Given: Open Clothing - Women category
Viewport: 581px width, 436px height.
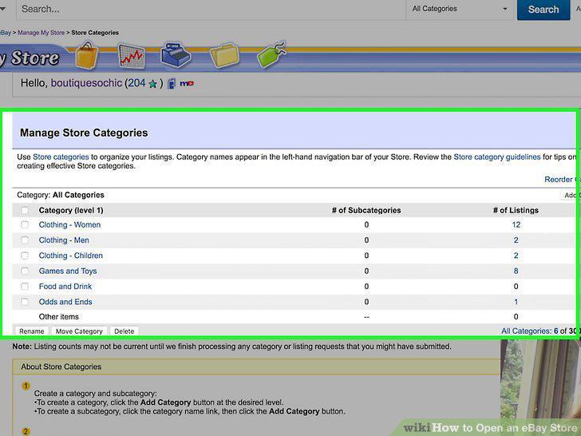Looking at the screenshot, I should click(69, 224).
